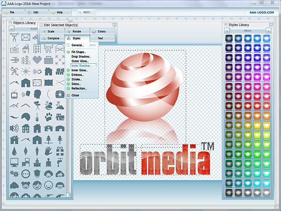Select the dripping faucet icon
The width and height of the screenshot is (281, 211).
[60, 163]
